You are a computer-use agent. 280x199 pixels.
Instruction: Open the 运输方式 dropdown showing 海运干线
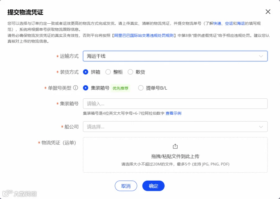(x=175, y=56)
